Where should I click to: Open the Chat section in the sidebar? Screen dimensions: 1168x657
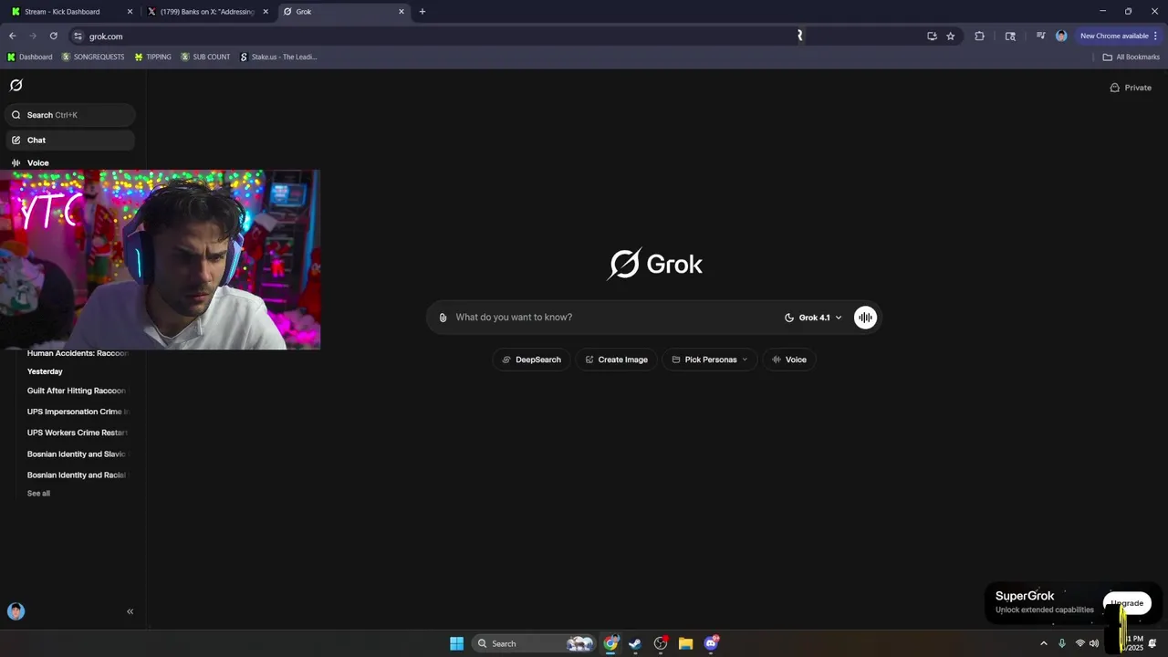click(70, 141)
